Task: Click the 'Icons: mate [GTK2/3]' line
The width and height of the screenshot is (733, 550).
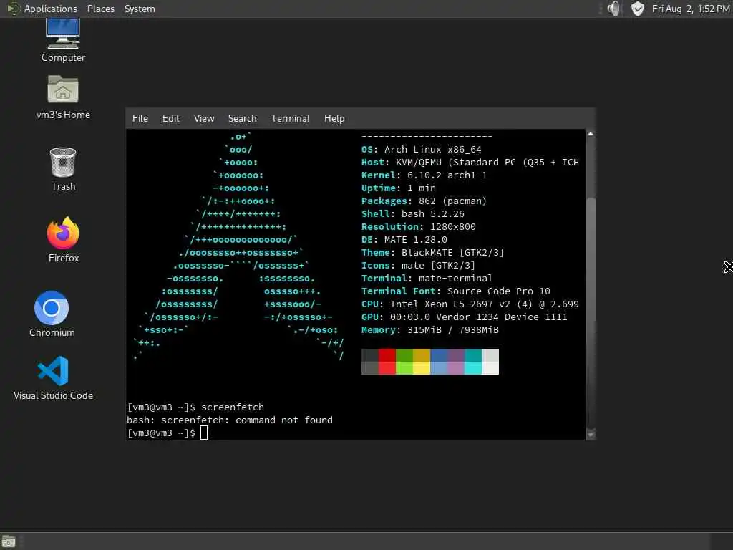Action: pyautogui.click(x=418, y=265)
